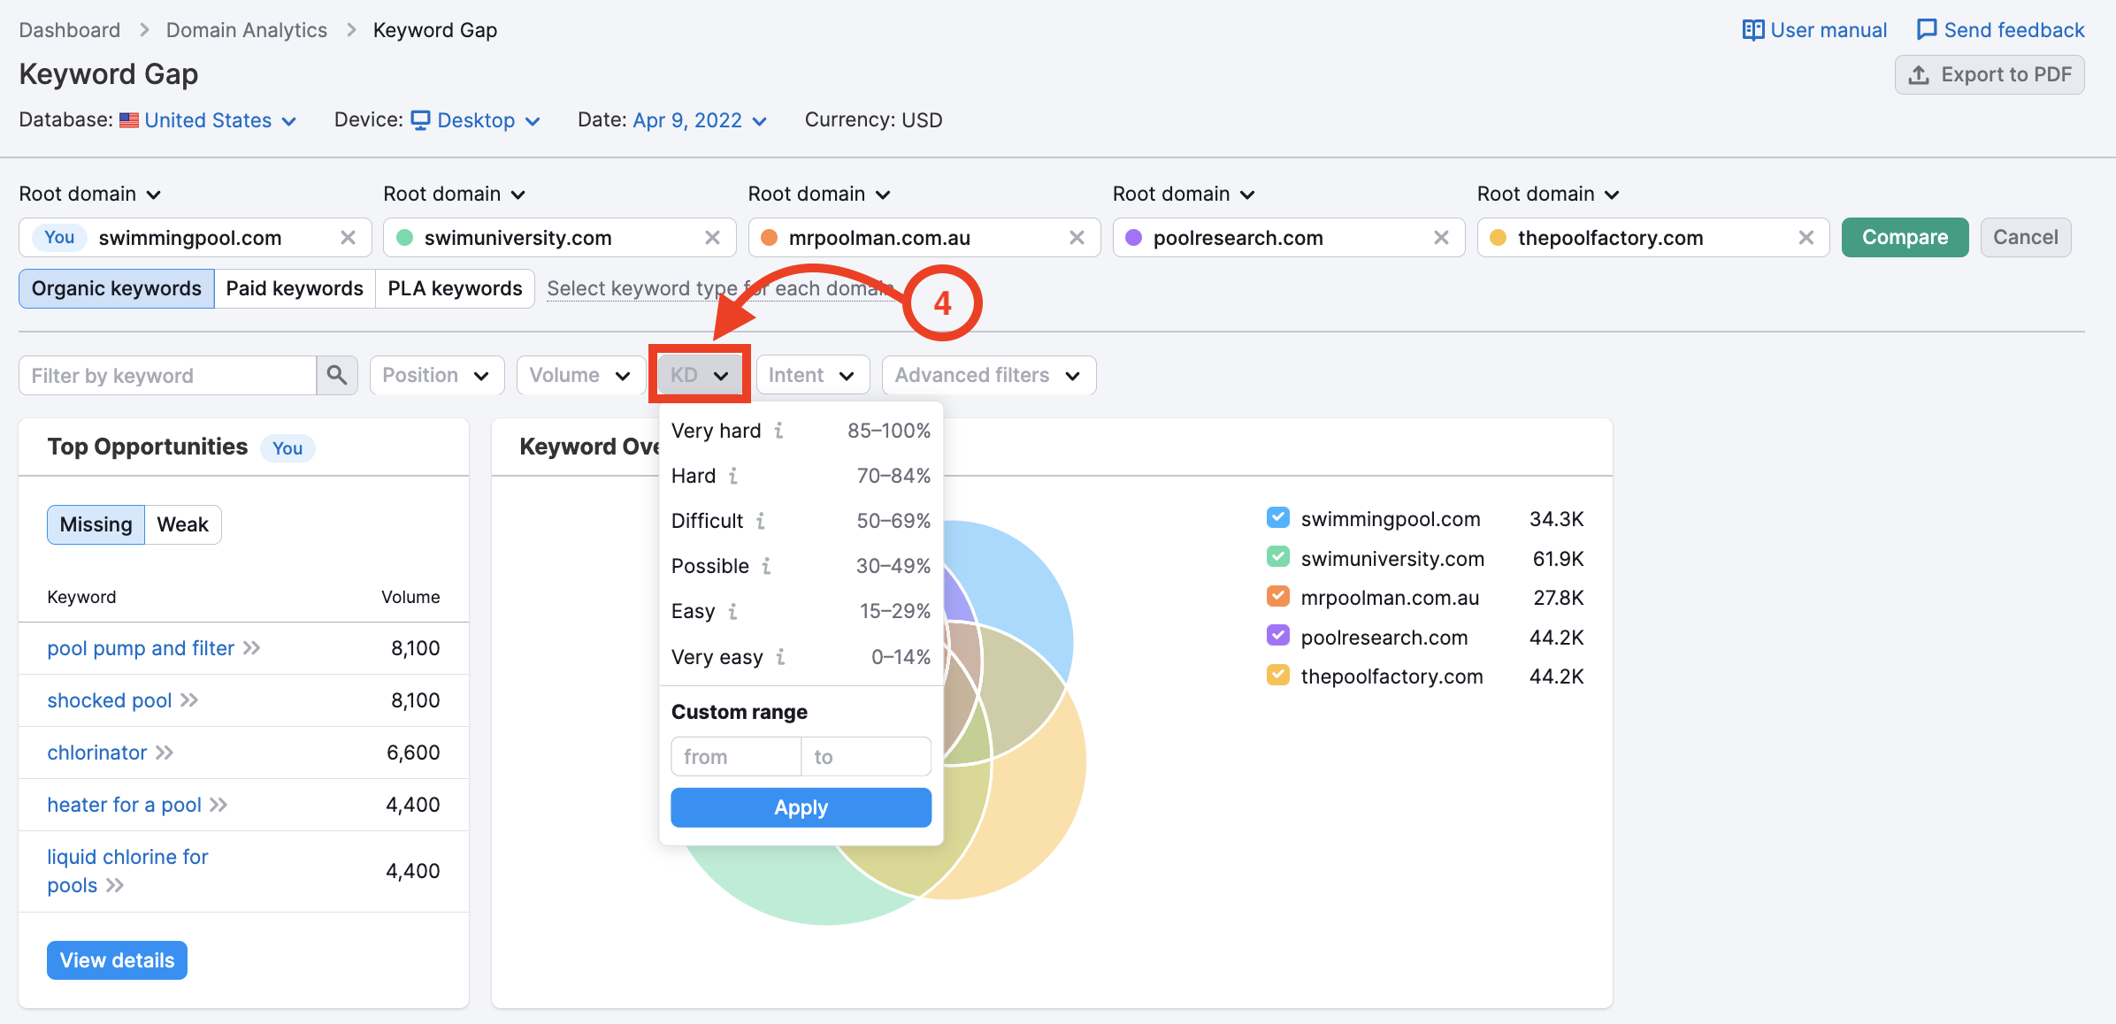Click the KD filter dropdown button
2116x1024 pixels.
point(698,375)
